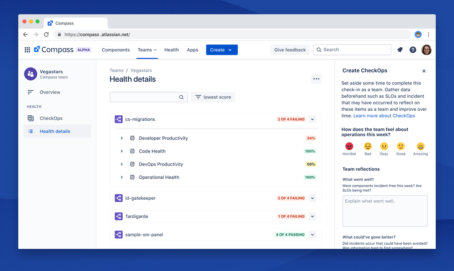The image size is (454, 271).
Task: Click the browser back arrow
Action: click(25, 34)
